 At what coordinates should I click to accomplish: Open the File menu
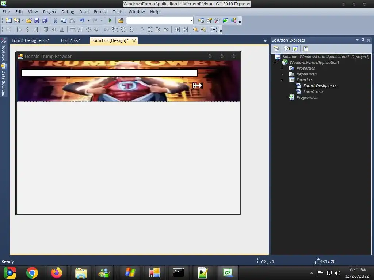6,12
